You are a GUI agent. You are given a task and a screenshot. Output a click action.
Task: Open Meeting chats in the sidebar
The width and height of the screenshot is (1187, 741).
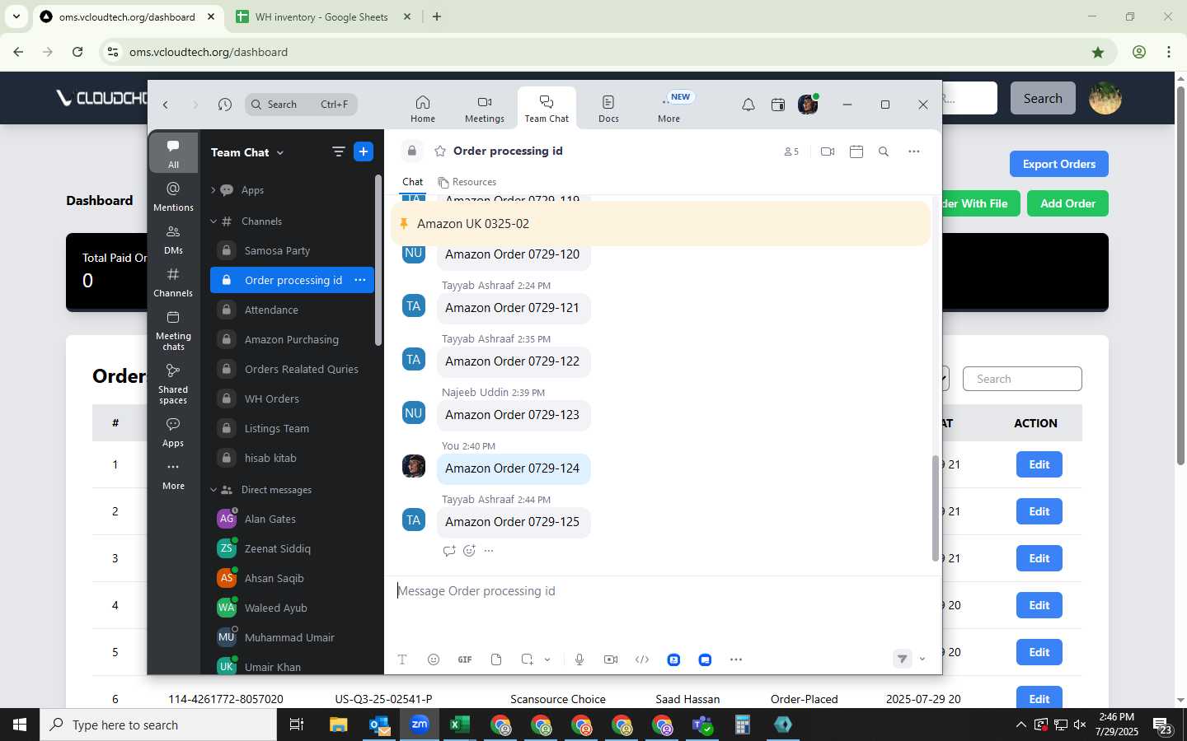(x=173, y=329)
